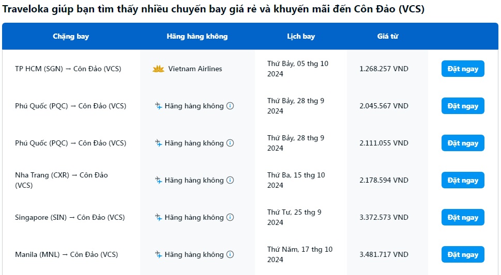
Task: Click airplane icon for 2.045.567 VND flight
Action: [159, 106]
